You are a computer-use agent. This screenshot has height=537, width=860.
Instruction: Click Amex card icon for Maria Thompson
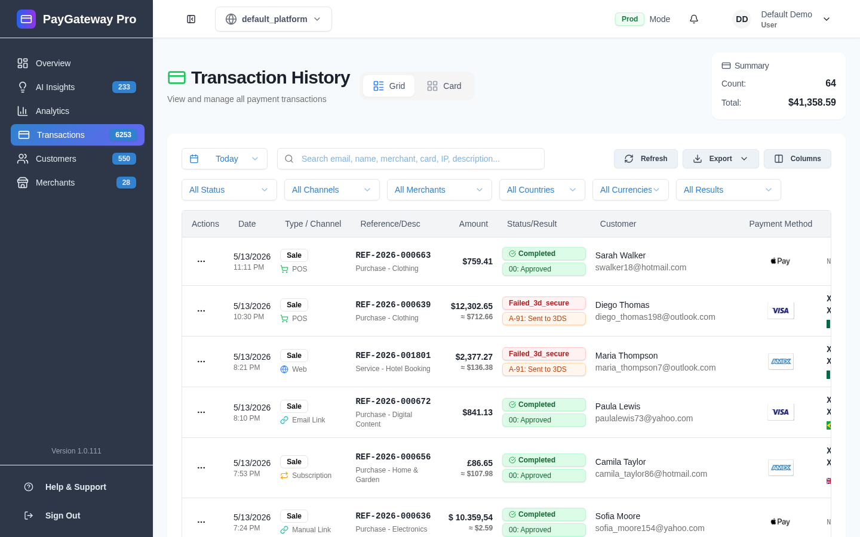point(781,362)
